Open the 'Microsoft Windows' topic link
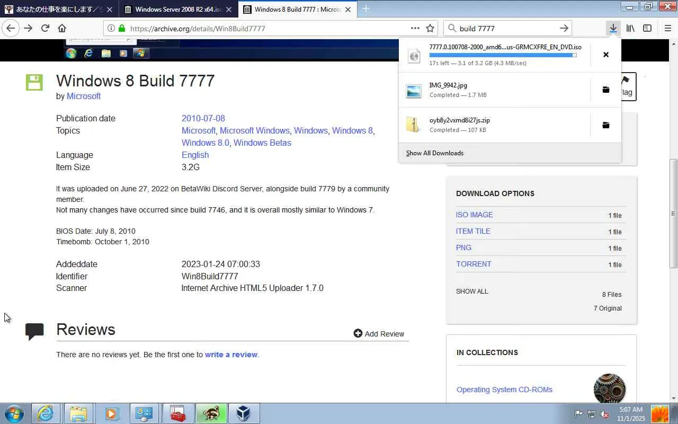Screen dimensions: 678x424 (x=255, y=130)
